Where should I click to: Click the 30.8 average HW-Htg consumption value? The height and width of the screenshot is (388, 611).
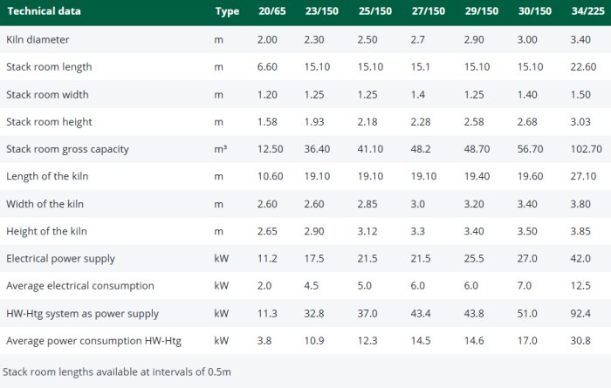[580, 341]
